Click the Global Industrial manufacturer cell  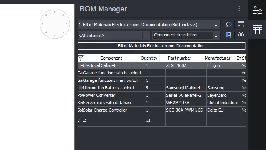click(224, 103)
